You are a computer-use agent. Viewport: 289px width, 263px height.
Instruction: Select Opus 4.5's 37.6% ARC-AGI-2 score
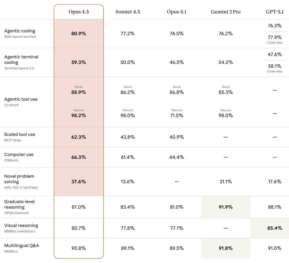coord(79,182)
